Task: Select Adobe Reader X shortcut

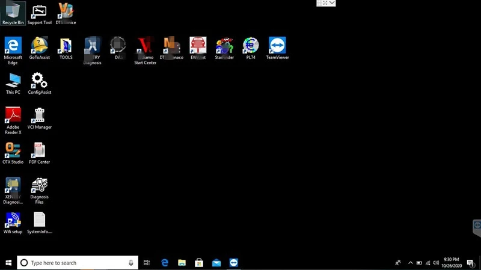Action: pos(13,121)
